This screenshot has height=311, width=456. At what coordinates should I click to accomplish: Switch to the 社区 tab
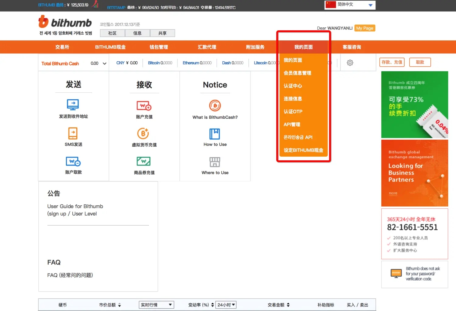112,33
